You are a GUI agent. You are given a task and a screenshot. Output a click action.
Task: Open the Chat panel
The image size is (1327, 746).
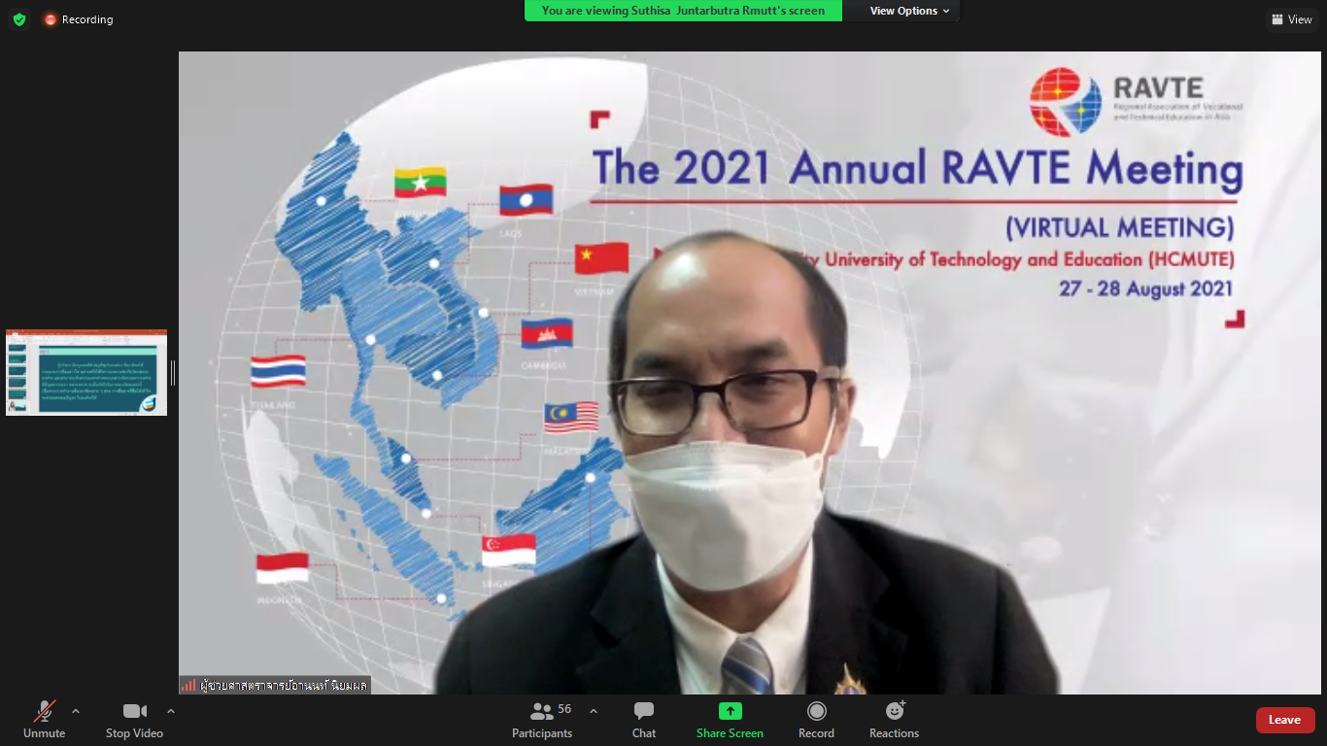[644, 720]
